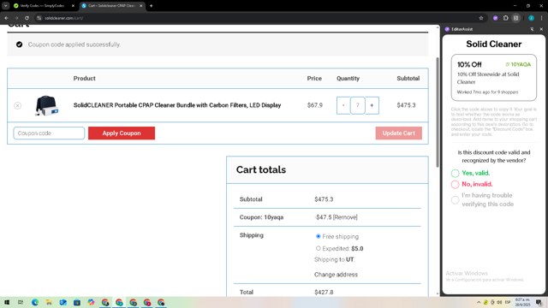Bookmark this page with the star icon
Image resolution: width=548 pixels, height=308 pixels.
coord(481,18)
